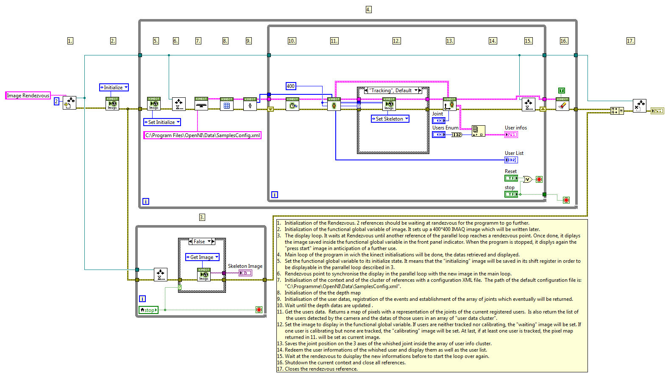The image size is (671, 377).
Task: Click the User List I32 indicator terminal
Action: click(x=511, y=160)
